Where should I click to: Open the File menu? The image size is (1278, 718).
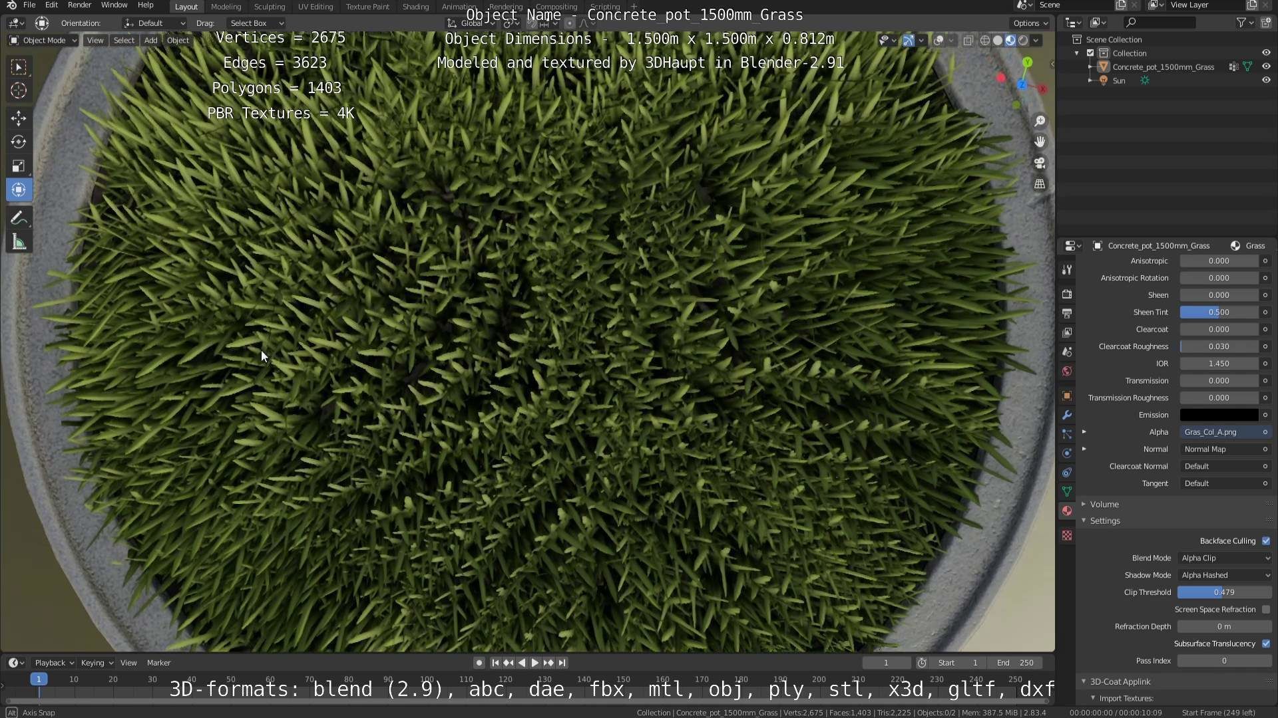point(29,5)
